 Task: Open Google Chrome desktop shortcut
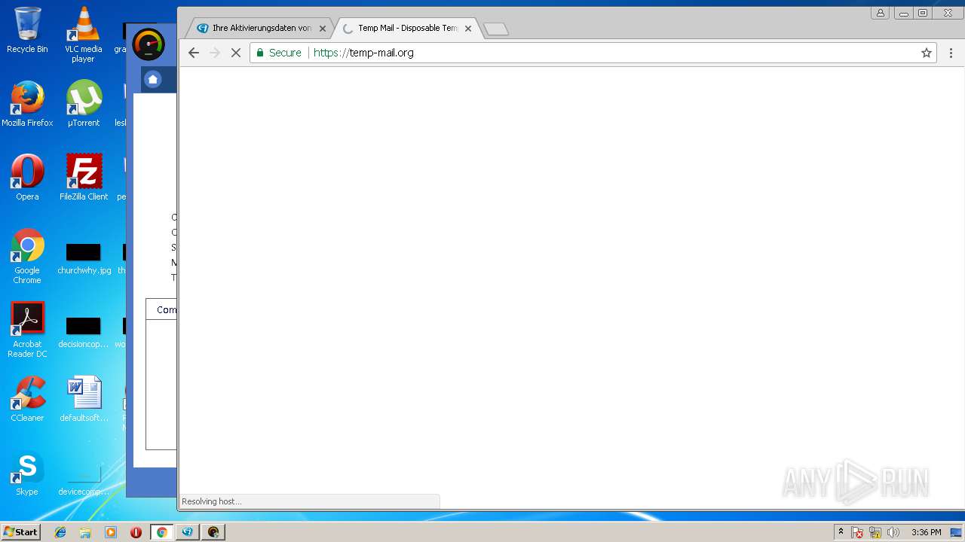point(27,256)
